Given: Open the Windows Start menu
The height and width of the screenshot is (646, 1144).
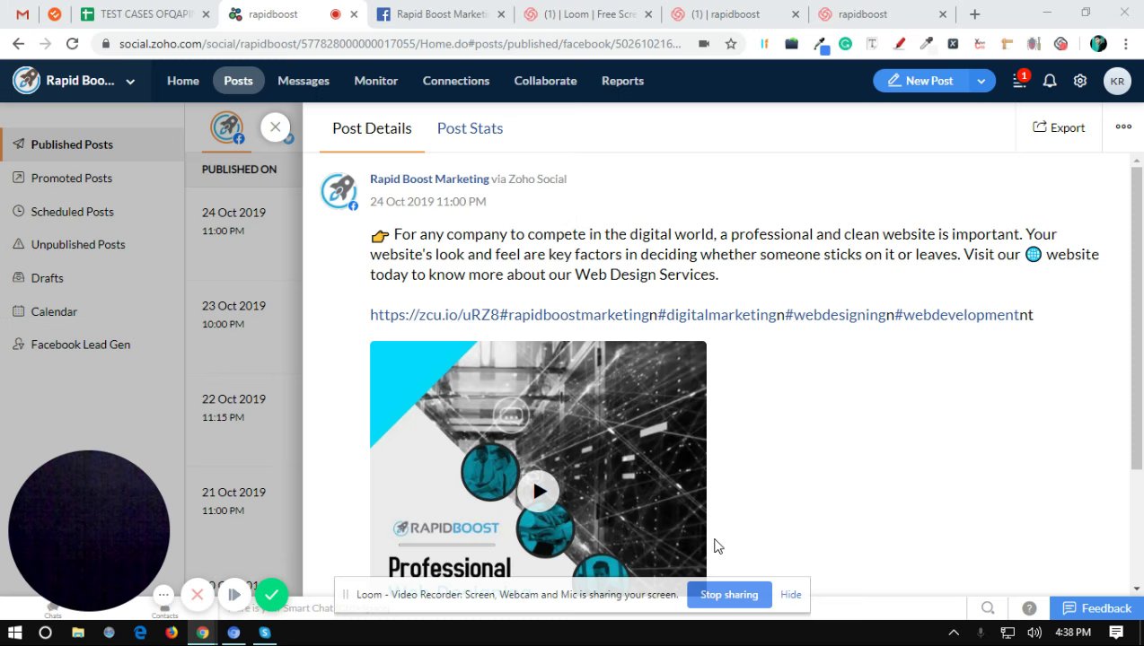Looking at the screenshot, I should click(x=14, y=633).
